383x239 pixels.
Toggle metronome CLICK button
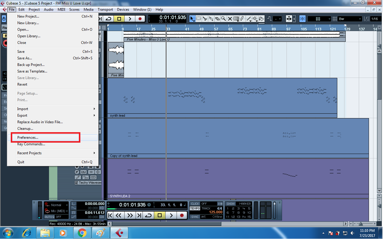pyautogui.click(x=195, y=204)
